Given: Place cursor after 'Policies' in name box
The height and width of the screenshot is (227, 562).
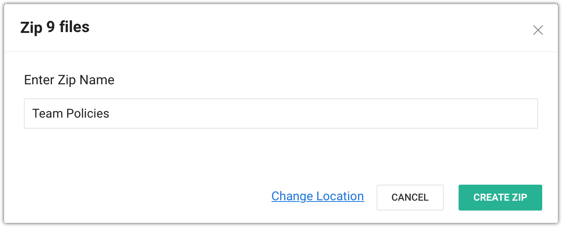Looking at the screenshot, I should (110, 113).
